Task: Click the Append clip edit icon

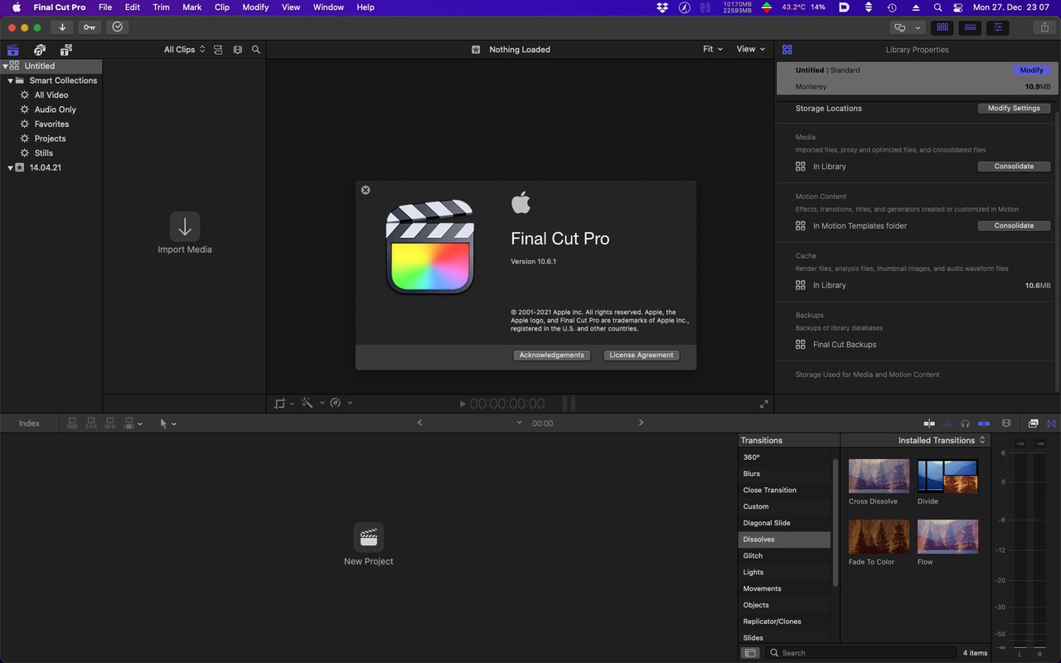Action: point(110,423)
